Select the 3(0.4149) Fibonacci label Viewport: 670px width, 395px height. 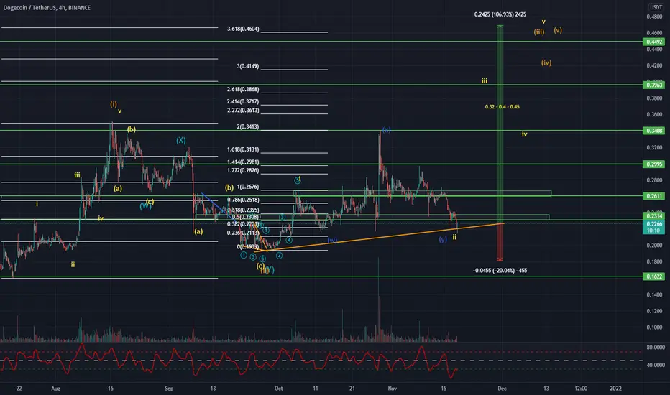pos(248,66)
